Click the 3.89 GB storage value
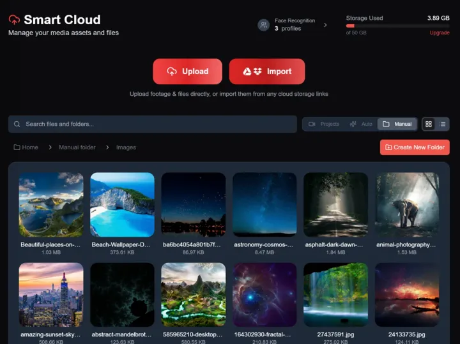Image resolution: width=460 pixels, height=344 pixels. pyautogui.click(x=438, y=18)
